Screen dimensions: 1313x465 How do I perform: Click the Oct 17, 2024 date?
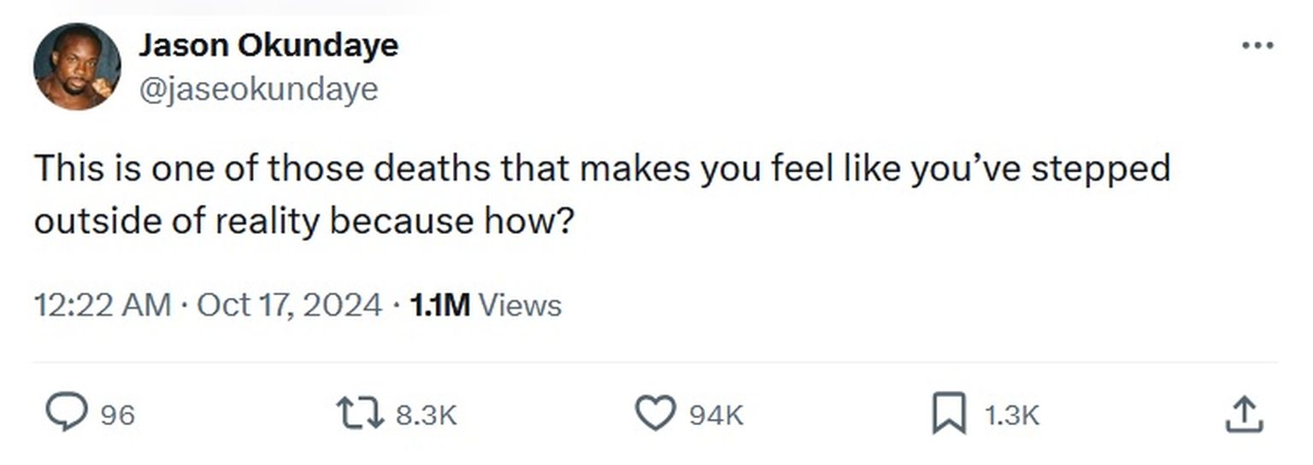pyautogui.click(x=289, y=305)
